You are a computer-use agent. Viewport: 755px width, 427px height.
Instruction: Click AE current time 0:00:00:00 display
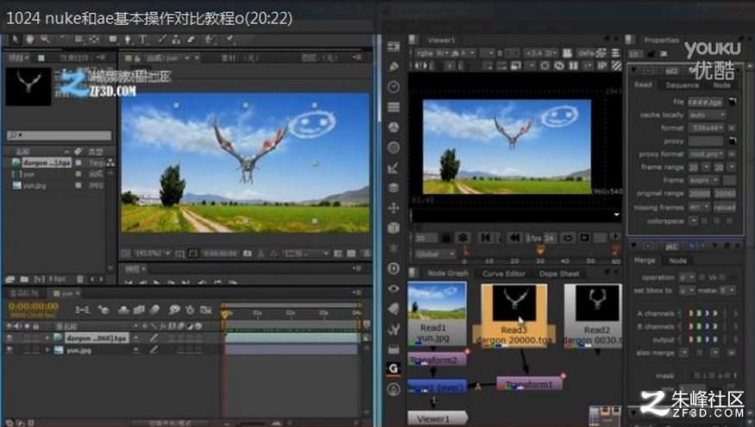tap(34, 305)
